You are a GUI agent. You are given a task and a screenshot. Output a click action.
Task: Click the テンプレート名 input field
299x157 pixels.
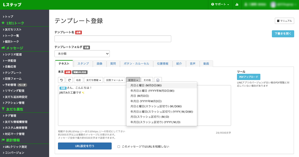113,39
